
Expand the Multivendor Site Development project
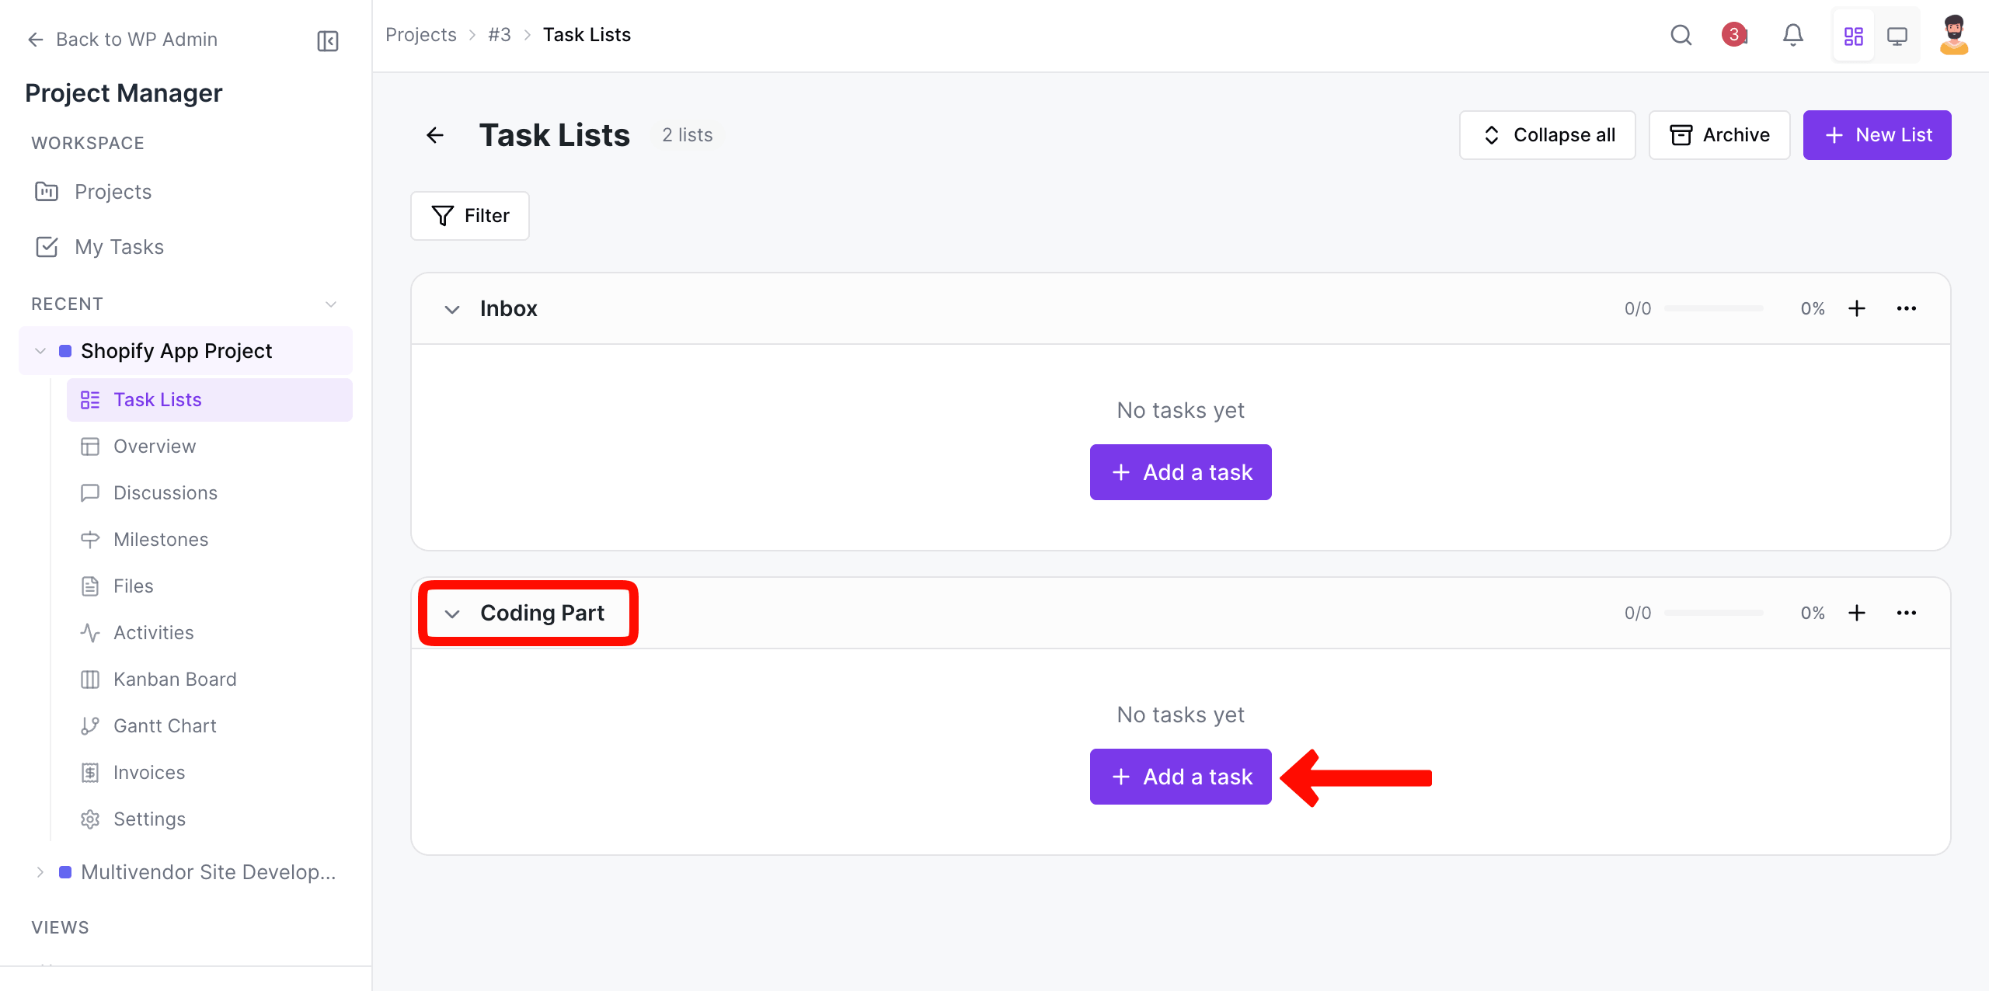[x=40, y=871]
